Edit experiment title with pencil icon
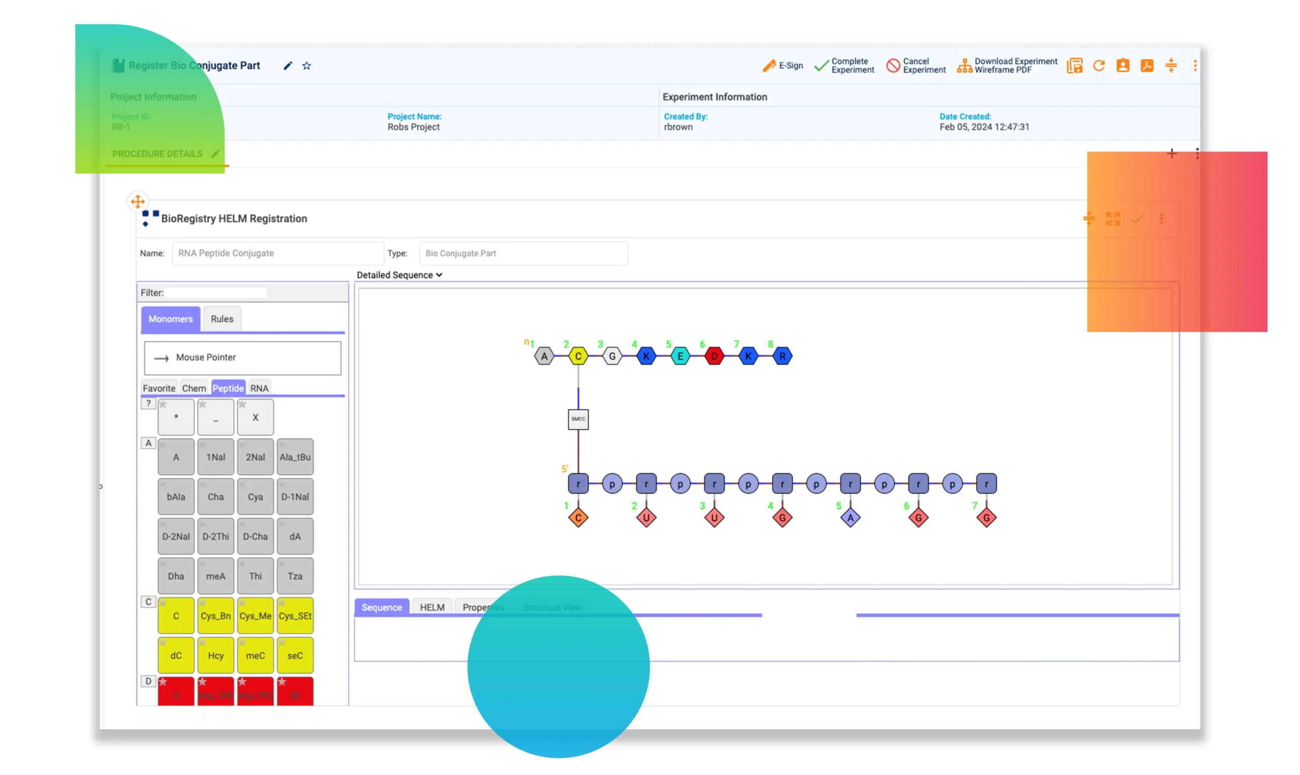 tap(287, 66)
